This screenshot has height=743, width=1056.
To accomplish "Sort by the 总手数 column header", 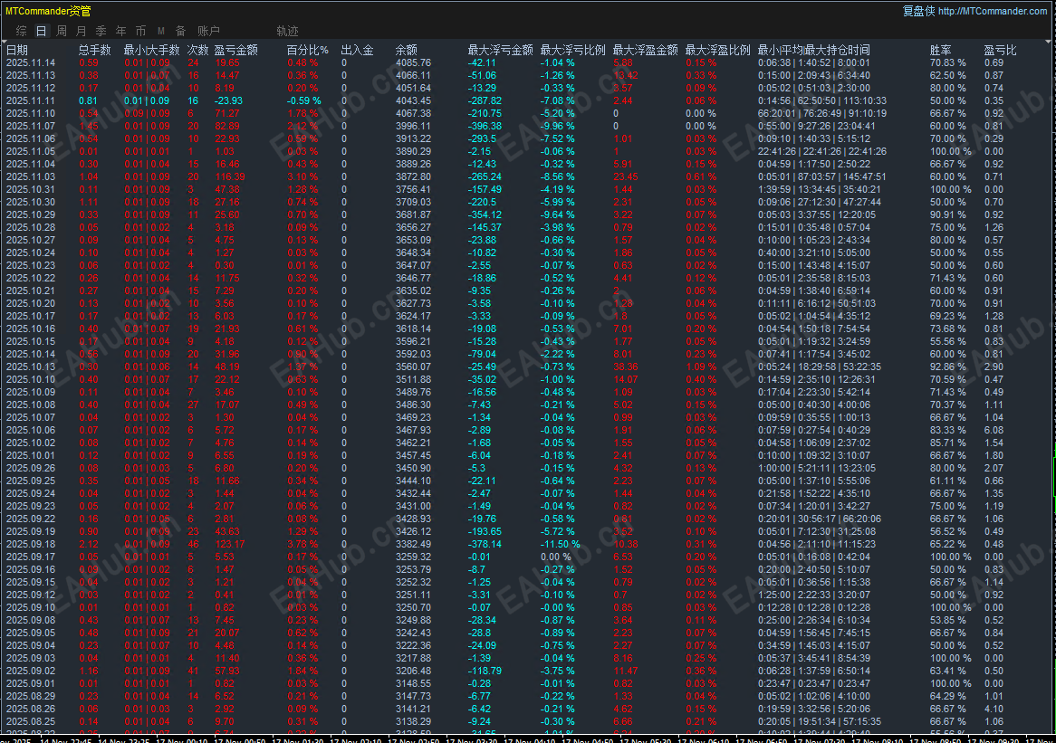I will tap(94, 50).
